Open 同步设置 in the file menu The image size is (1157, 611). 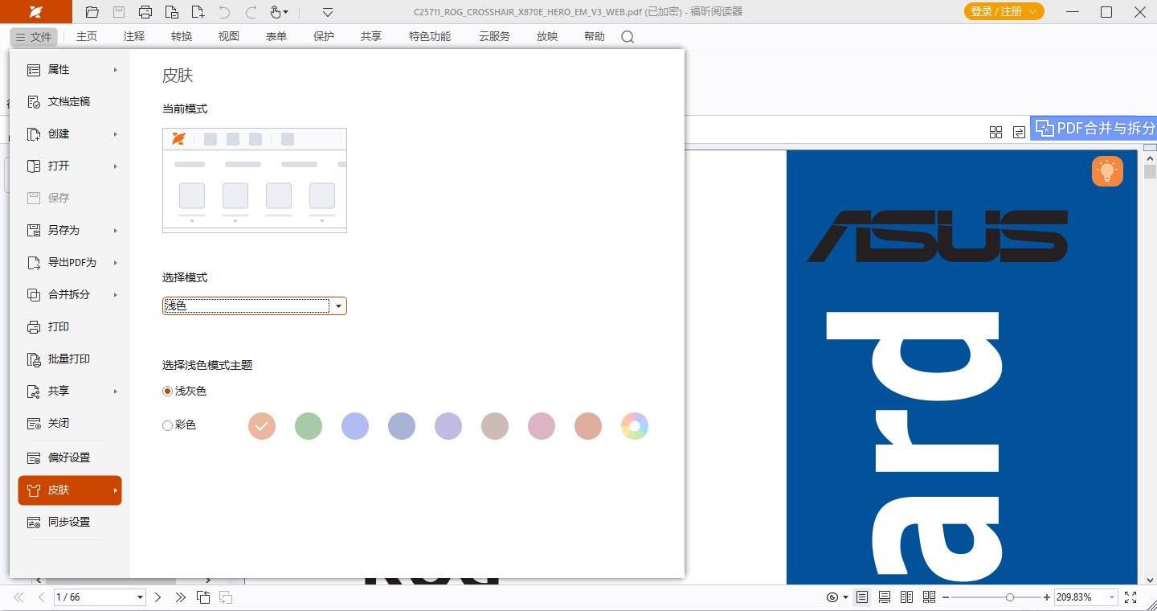[x=70, y=523]
